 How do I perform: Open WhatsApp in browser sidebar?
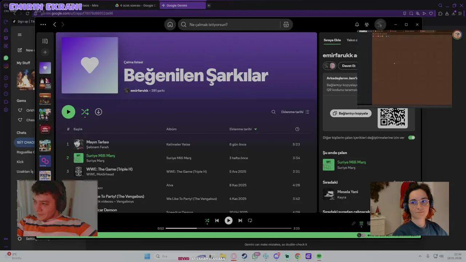(x=6, y=58)
